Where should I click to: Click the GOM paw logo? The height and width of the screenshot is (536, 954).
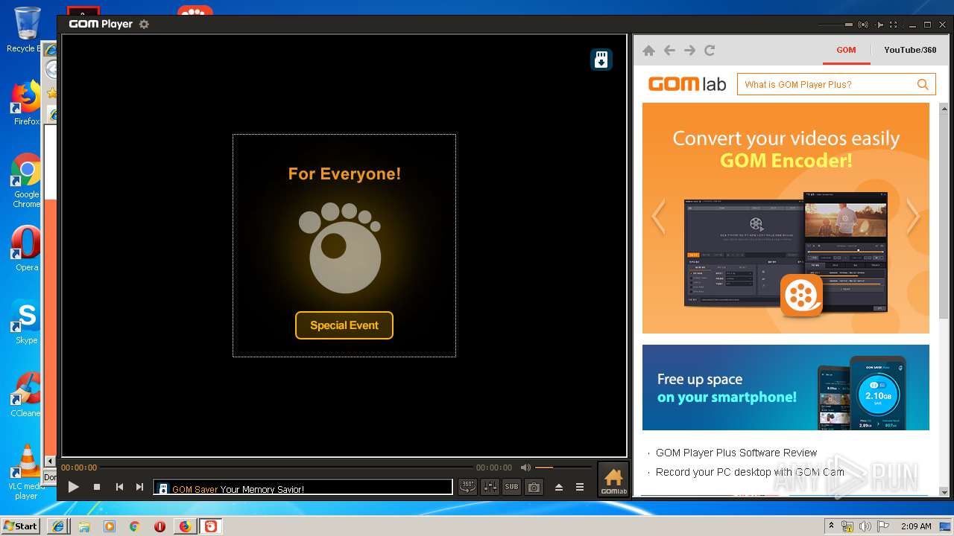tap(341, 249)
